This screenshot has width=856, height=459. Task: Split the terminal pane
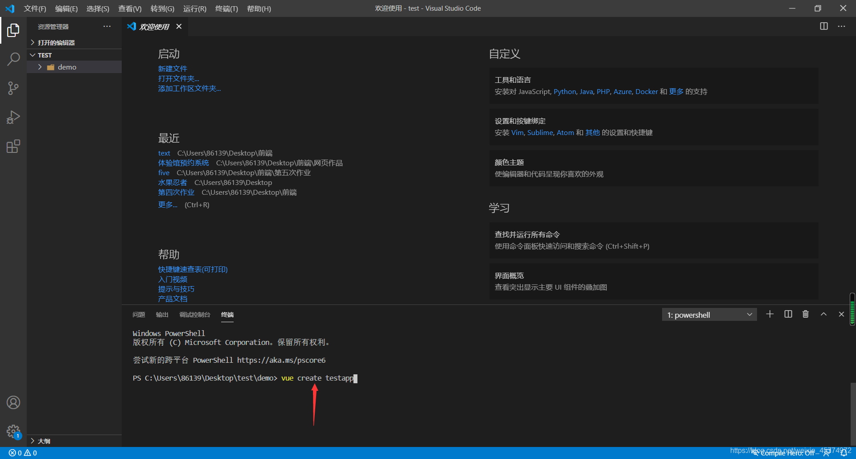788,314
